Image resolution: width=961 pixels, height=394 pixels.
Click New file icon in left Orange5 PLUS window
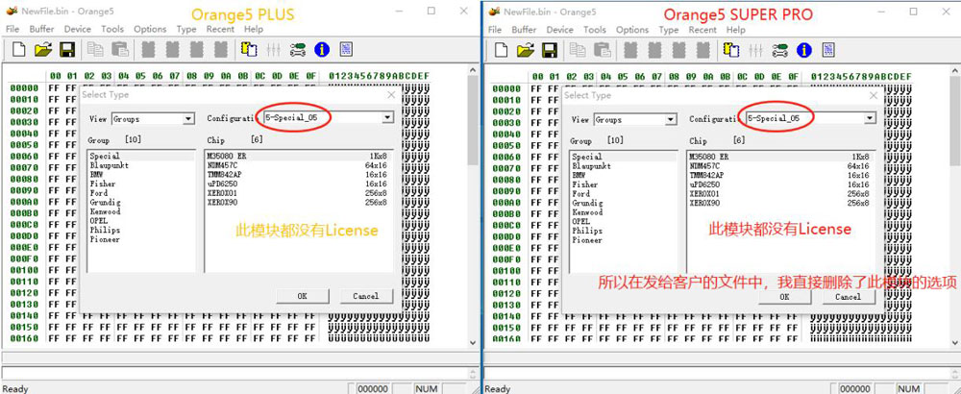point(18,49)
